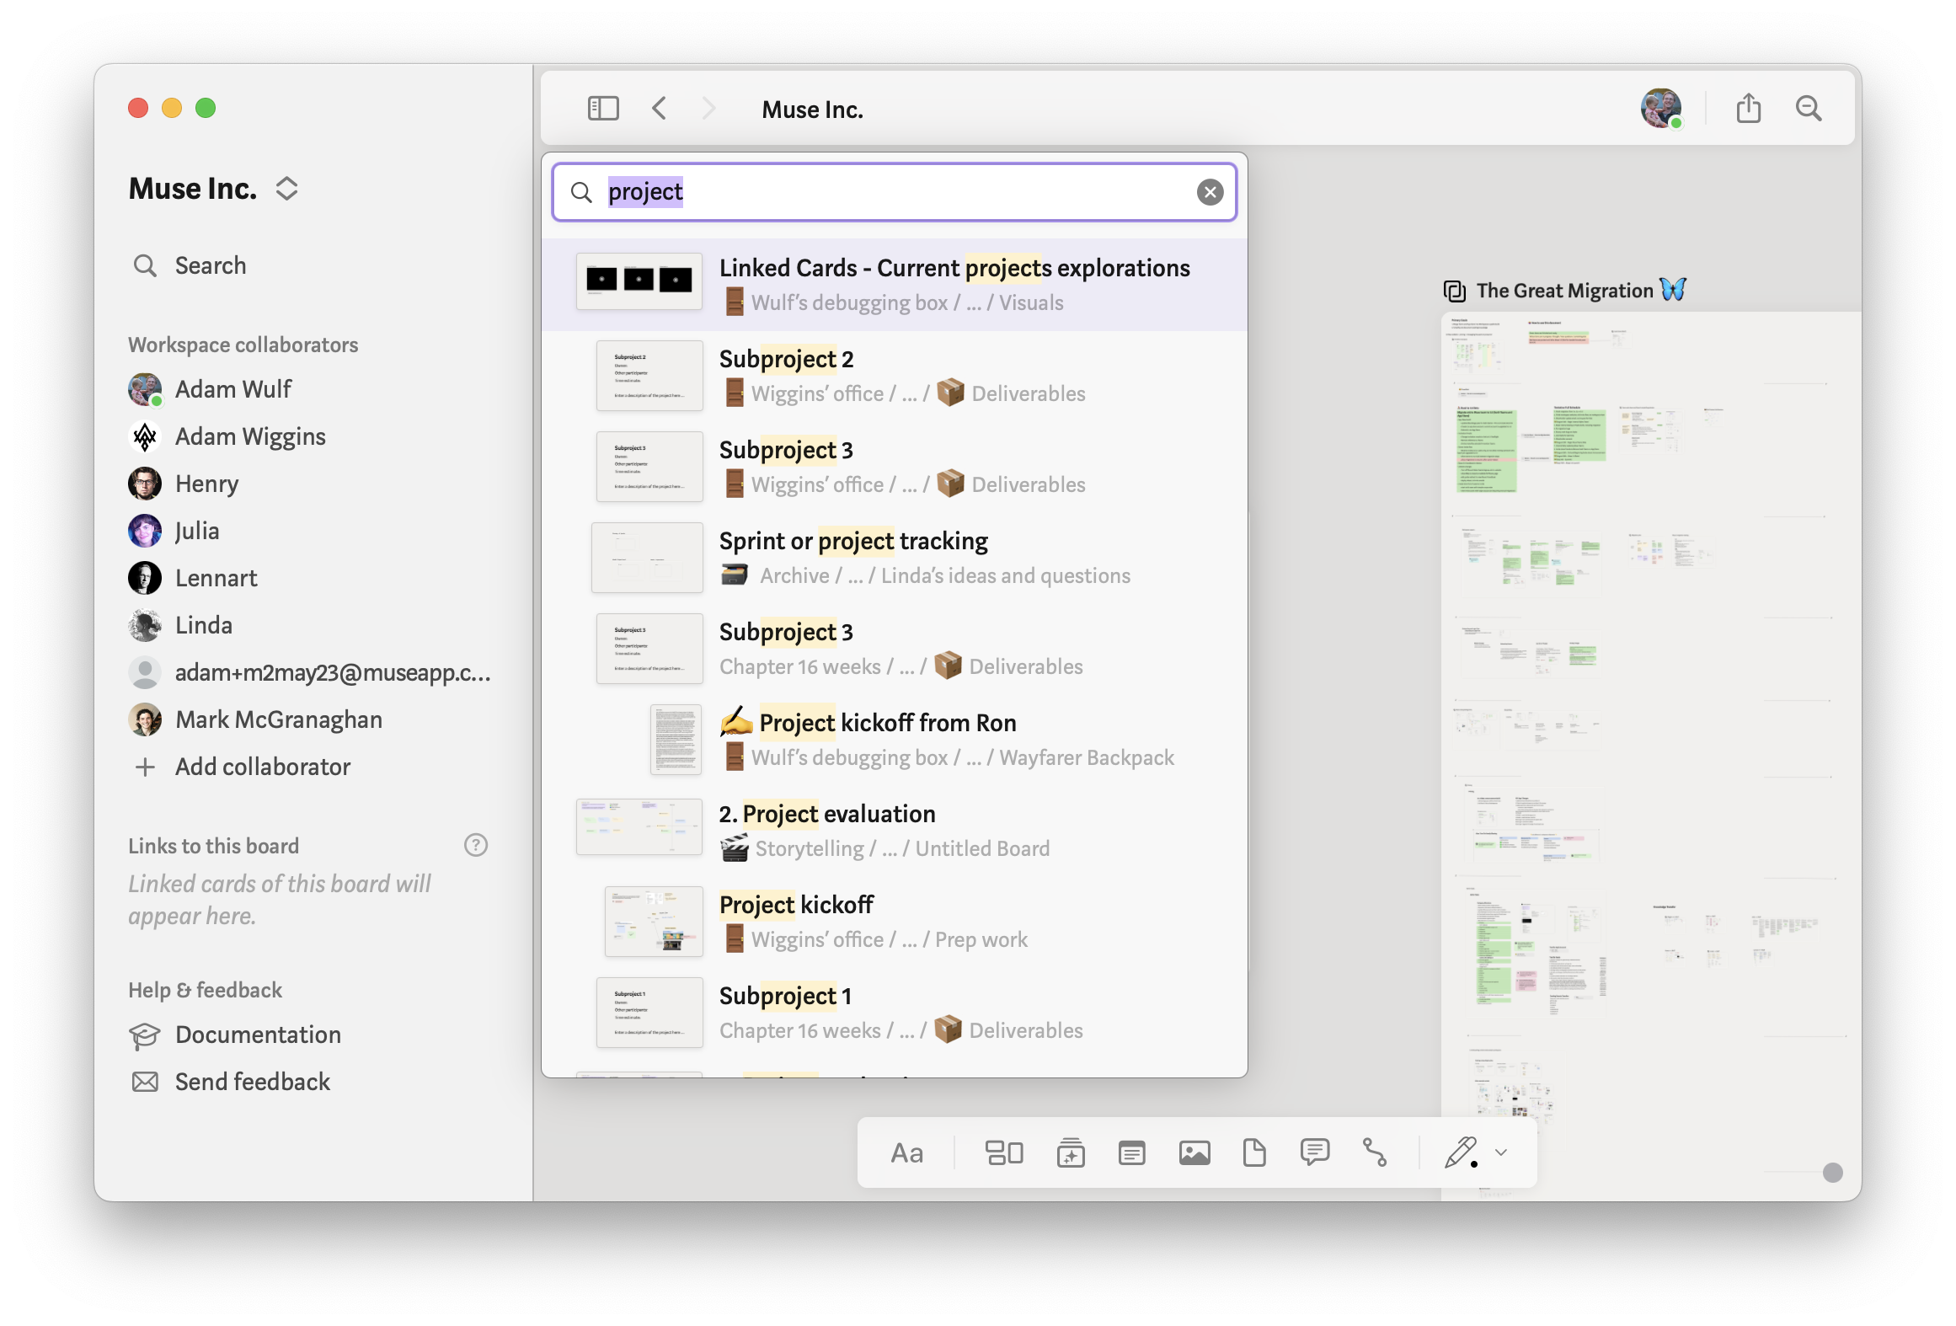Image resolution: width=1956 pixels, height=1326 pixels.
Task: Go back with the left chevron
Action: tap(660, 109)
